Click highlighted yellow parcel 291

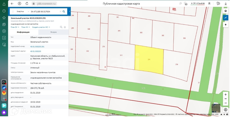(149, 59)
